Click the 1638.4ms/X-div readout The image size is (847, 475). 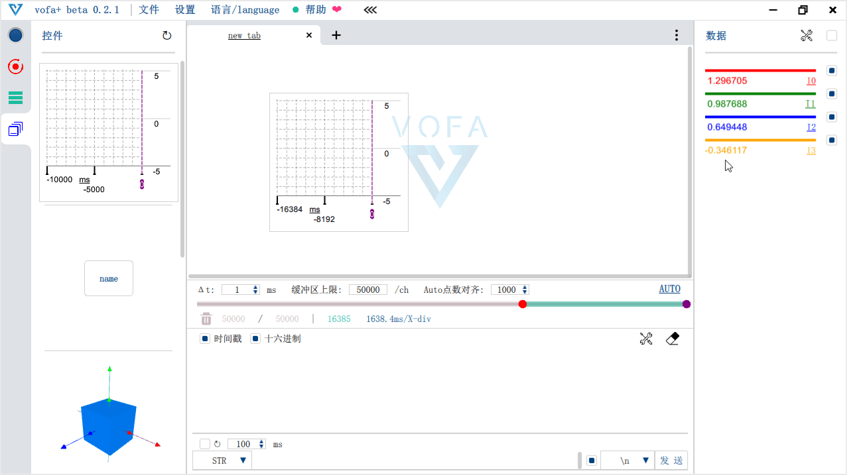(x=399, y=319)
